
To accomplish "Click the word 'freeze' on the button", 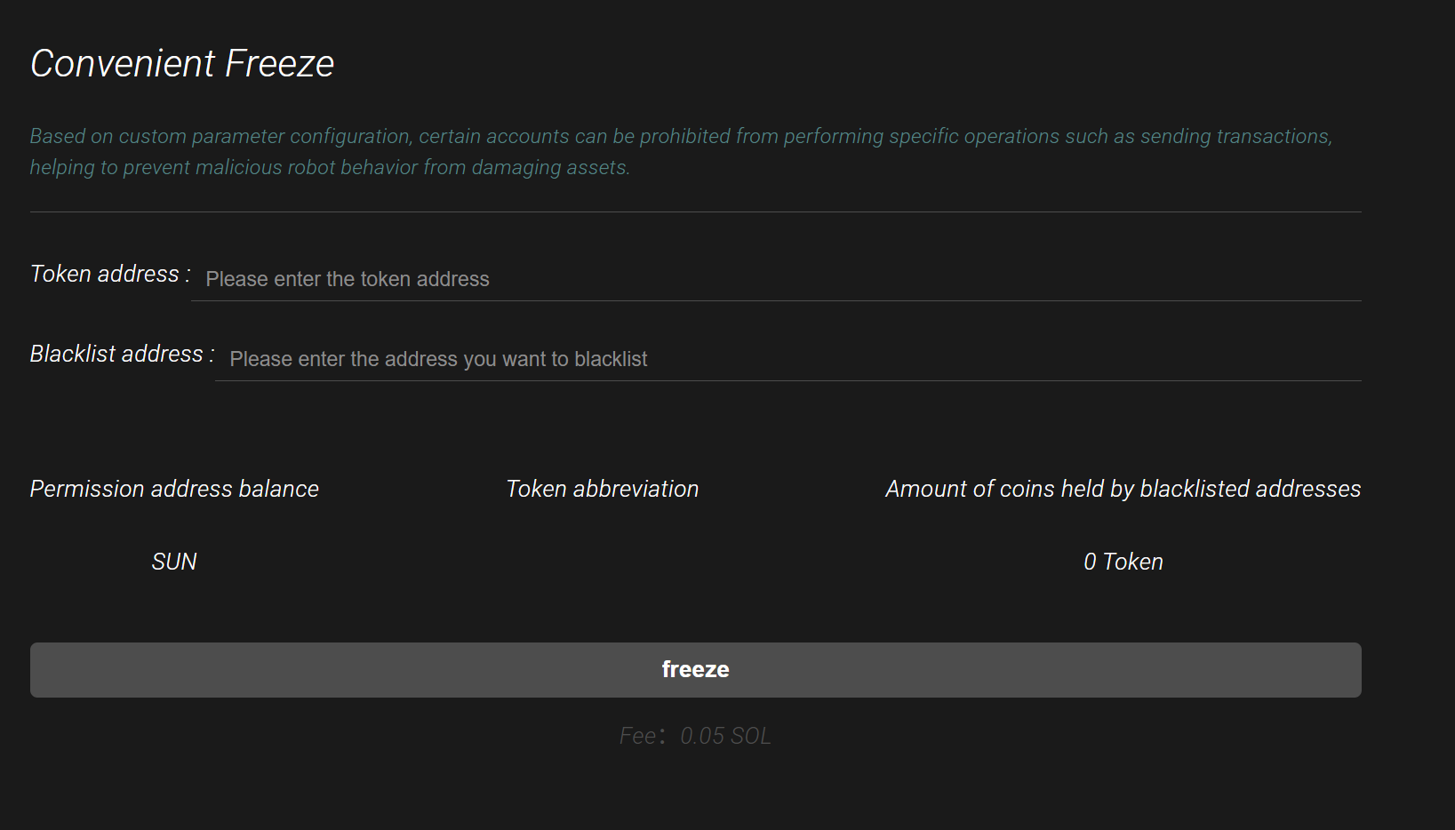I will click(x=696, y=669).
